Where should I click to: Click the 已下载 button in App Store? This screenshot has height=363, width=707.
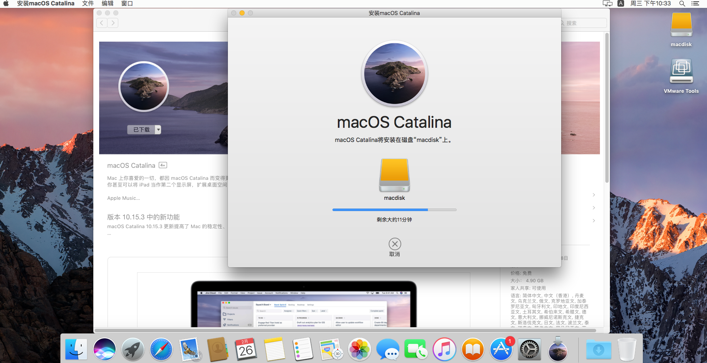click(141, 130)
